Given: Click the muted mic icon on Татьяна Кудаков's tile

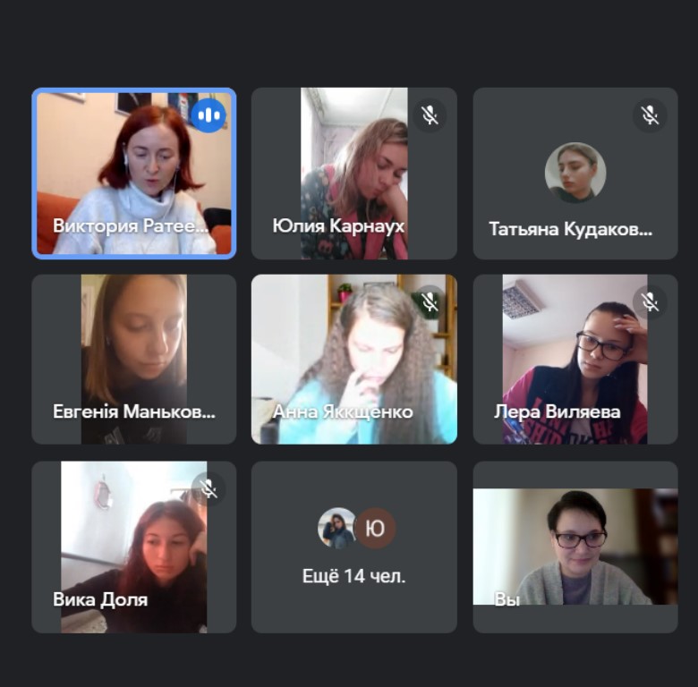Looking at the screenshot, I should point(650,115).
